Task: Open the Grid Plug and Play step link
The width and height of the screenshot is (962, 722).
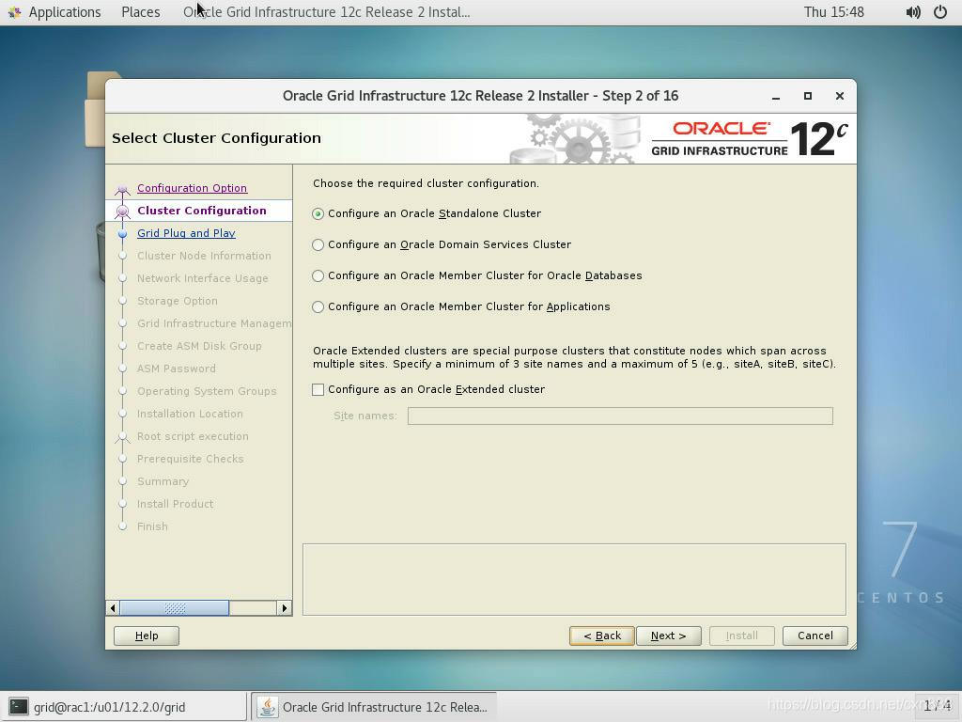Action: [186, 233]
